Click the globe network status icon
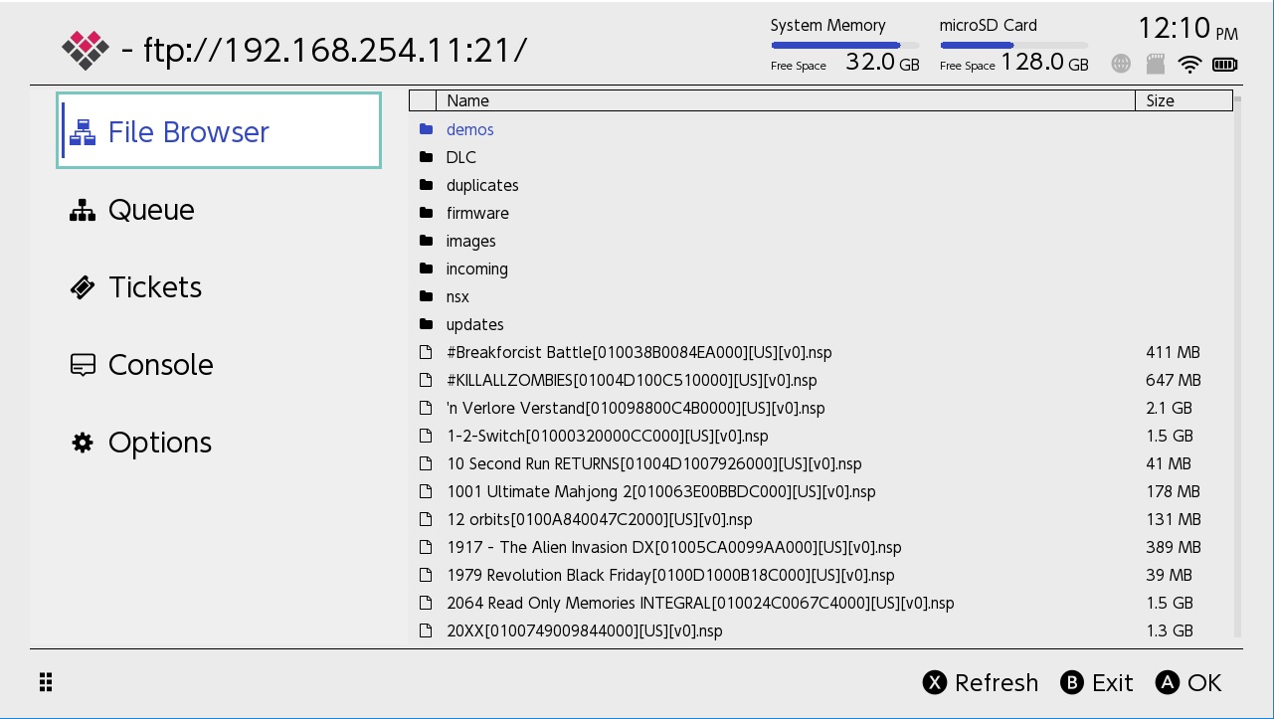The height and width of the screenshot is (719, 1274). tap(1121, 65)
